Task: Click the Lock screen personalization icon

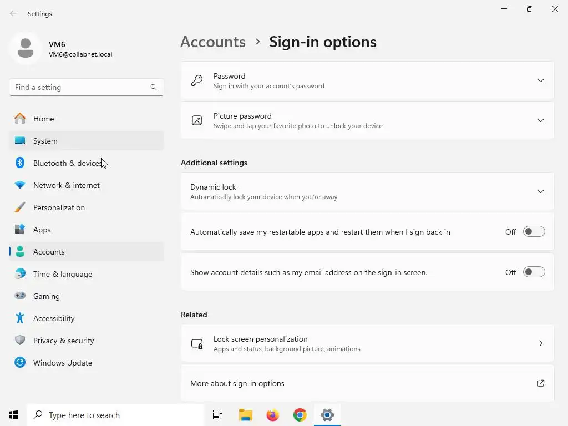Action: [x=197, y=343]
